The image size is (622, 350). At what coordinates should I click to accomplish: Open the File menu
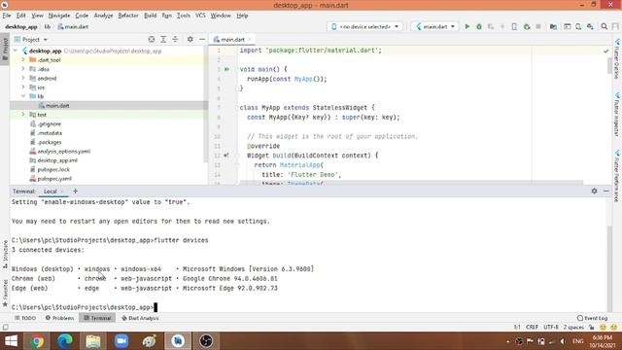point(7,16)
